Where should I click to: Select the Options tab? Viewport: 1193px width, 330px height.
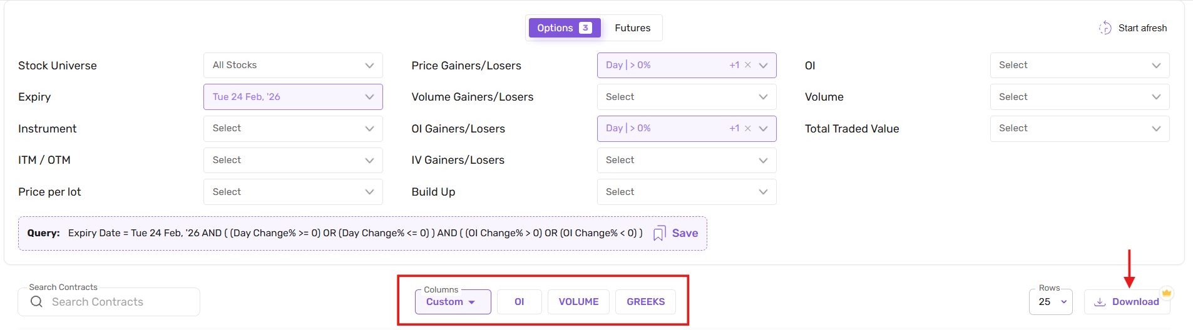555,28
